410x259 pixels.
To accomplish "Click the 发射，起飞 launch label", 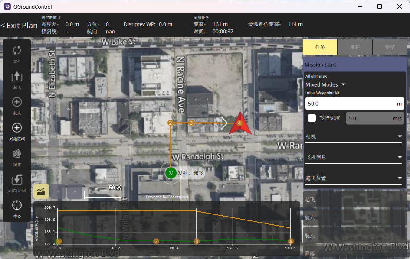I will pyautogui.click(x=190, y=173).
